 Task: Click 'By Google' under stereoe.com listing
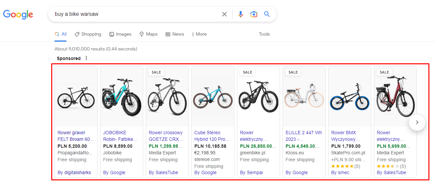coord(205,172)
